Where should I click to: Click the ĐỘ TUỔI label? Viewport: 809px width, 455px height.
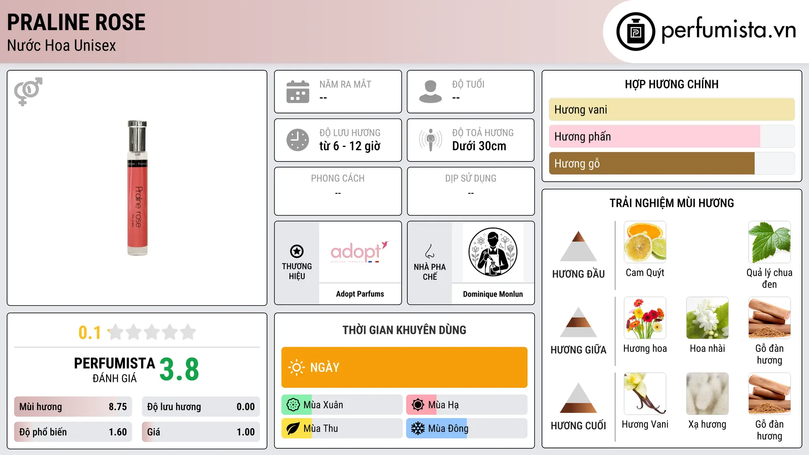click(x=468, y=84)
